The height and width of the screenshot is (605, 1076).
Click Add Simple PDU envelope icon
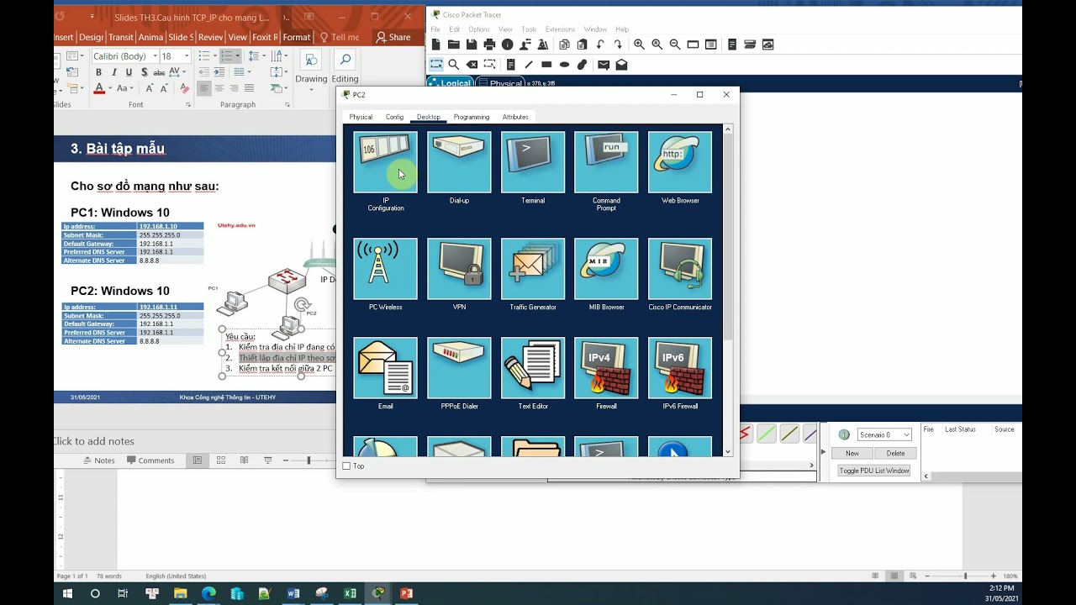tap(604, 65)
